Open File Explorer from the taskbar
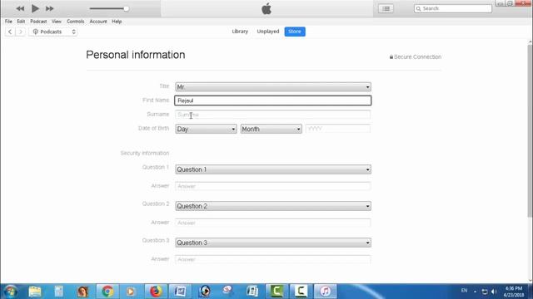Viewport: 533px width, 299px height. [x=35, y=292]
